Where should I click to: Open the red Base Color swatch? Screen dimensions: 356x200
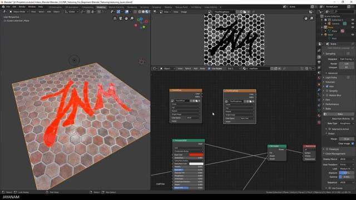[x=196, y=155]
